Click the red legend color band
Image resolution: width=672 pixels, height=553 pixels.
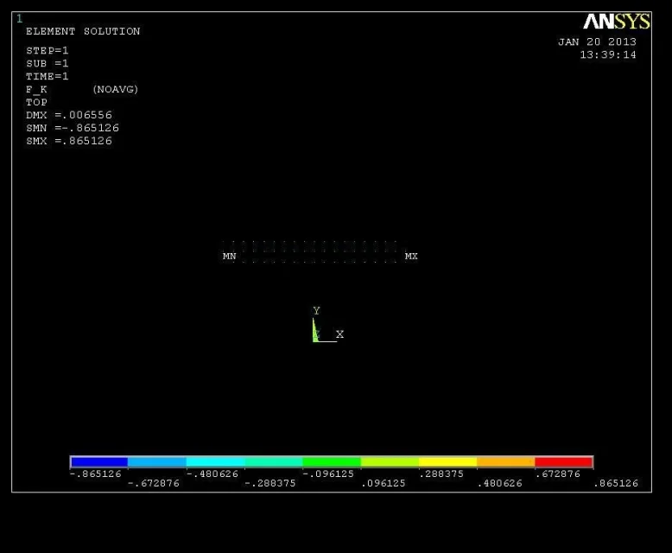pyautogui.click(x=563, y=461)
